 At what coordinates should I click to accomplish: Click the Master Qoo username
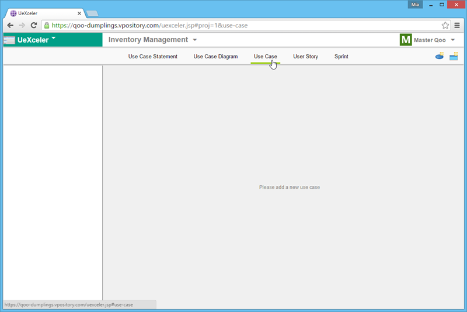coord(430,40)
